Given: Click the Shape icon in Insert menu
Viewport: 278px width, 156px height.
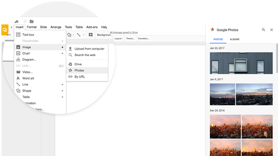Looking at the screenshot, I should [18, 91].
